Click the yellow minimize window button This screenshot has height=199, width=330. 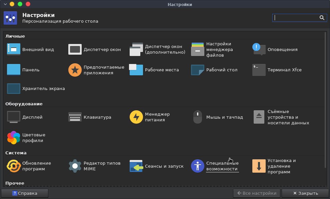12,4
